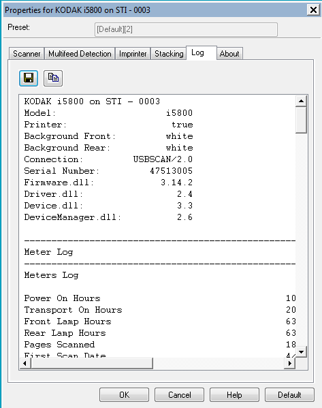Confirm with the OK button
This screenshot has width=322, height=408.
pos(124,395)
